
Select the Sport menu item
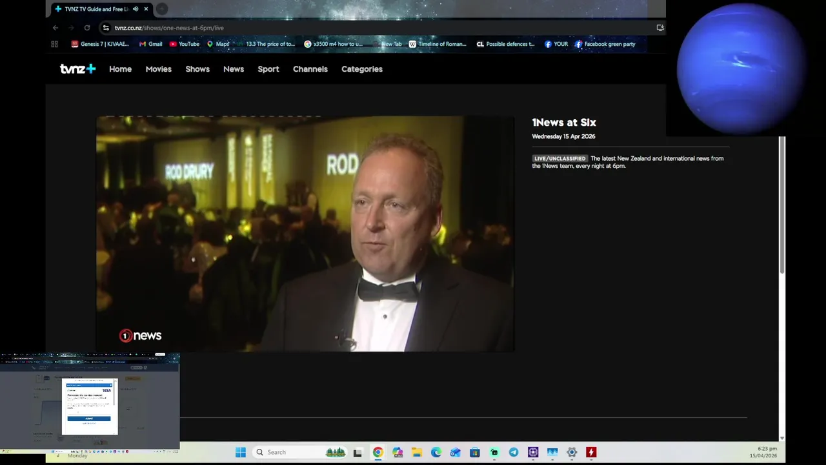coord(268,69)
